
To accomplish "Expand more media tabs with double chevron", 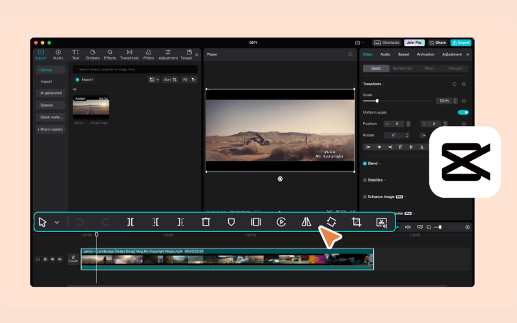I will click(x=196, y=55).
